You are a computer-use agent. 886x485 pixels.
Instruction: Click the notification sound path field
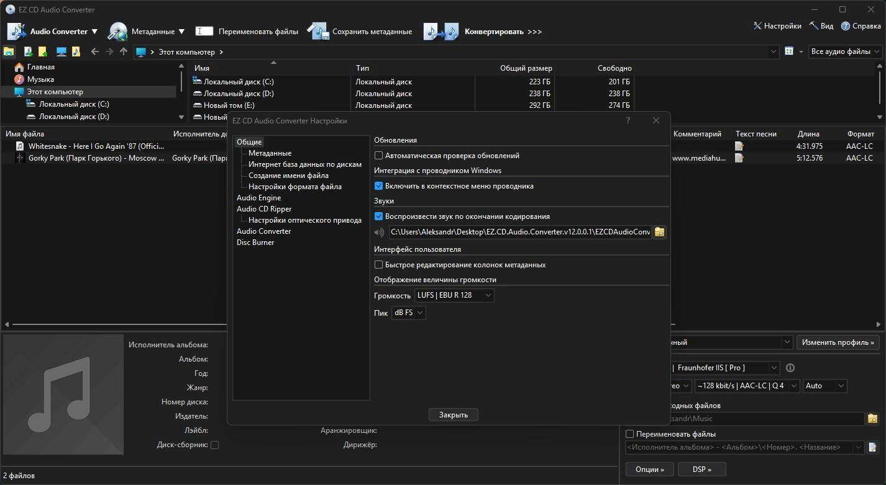(520, 232)
